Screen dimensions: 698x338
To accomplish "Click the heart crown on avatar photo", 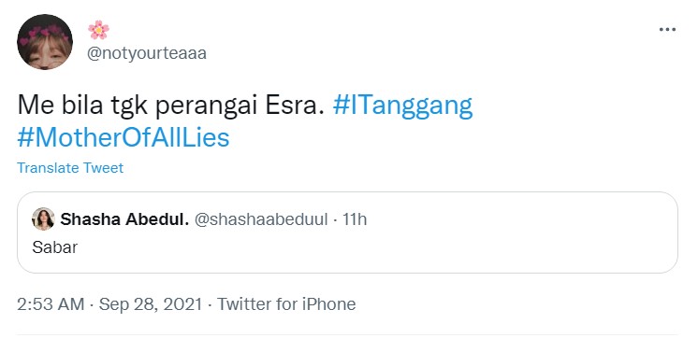I will 44,34.
